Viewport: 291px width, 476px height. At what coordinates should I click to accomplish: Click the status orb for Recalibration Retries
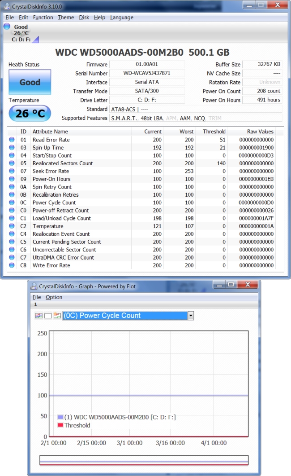pyautogui.click(x=12, y=194)
